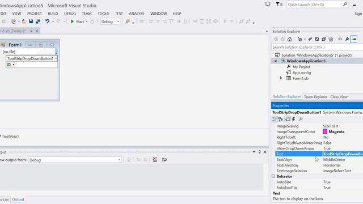Show Events lightning bolt in Properties panel

(294, 119)
